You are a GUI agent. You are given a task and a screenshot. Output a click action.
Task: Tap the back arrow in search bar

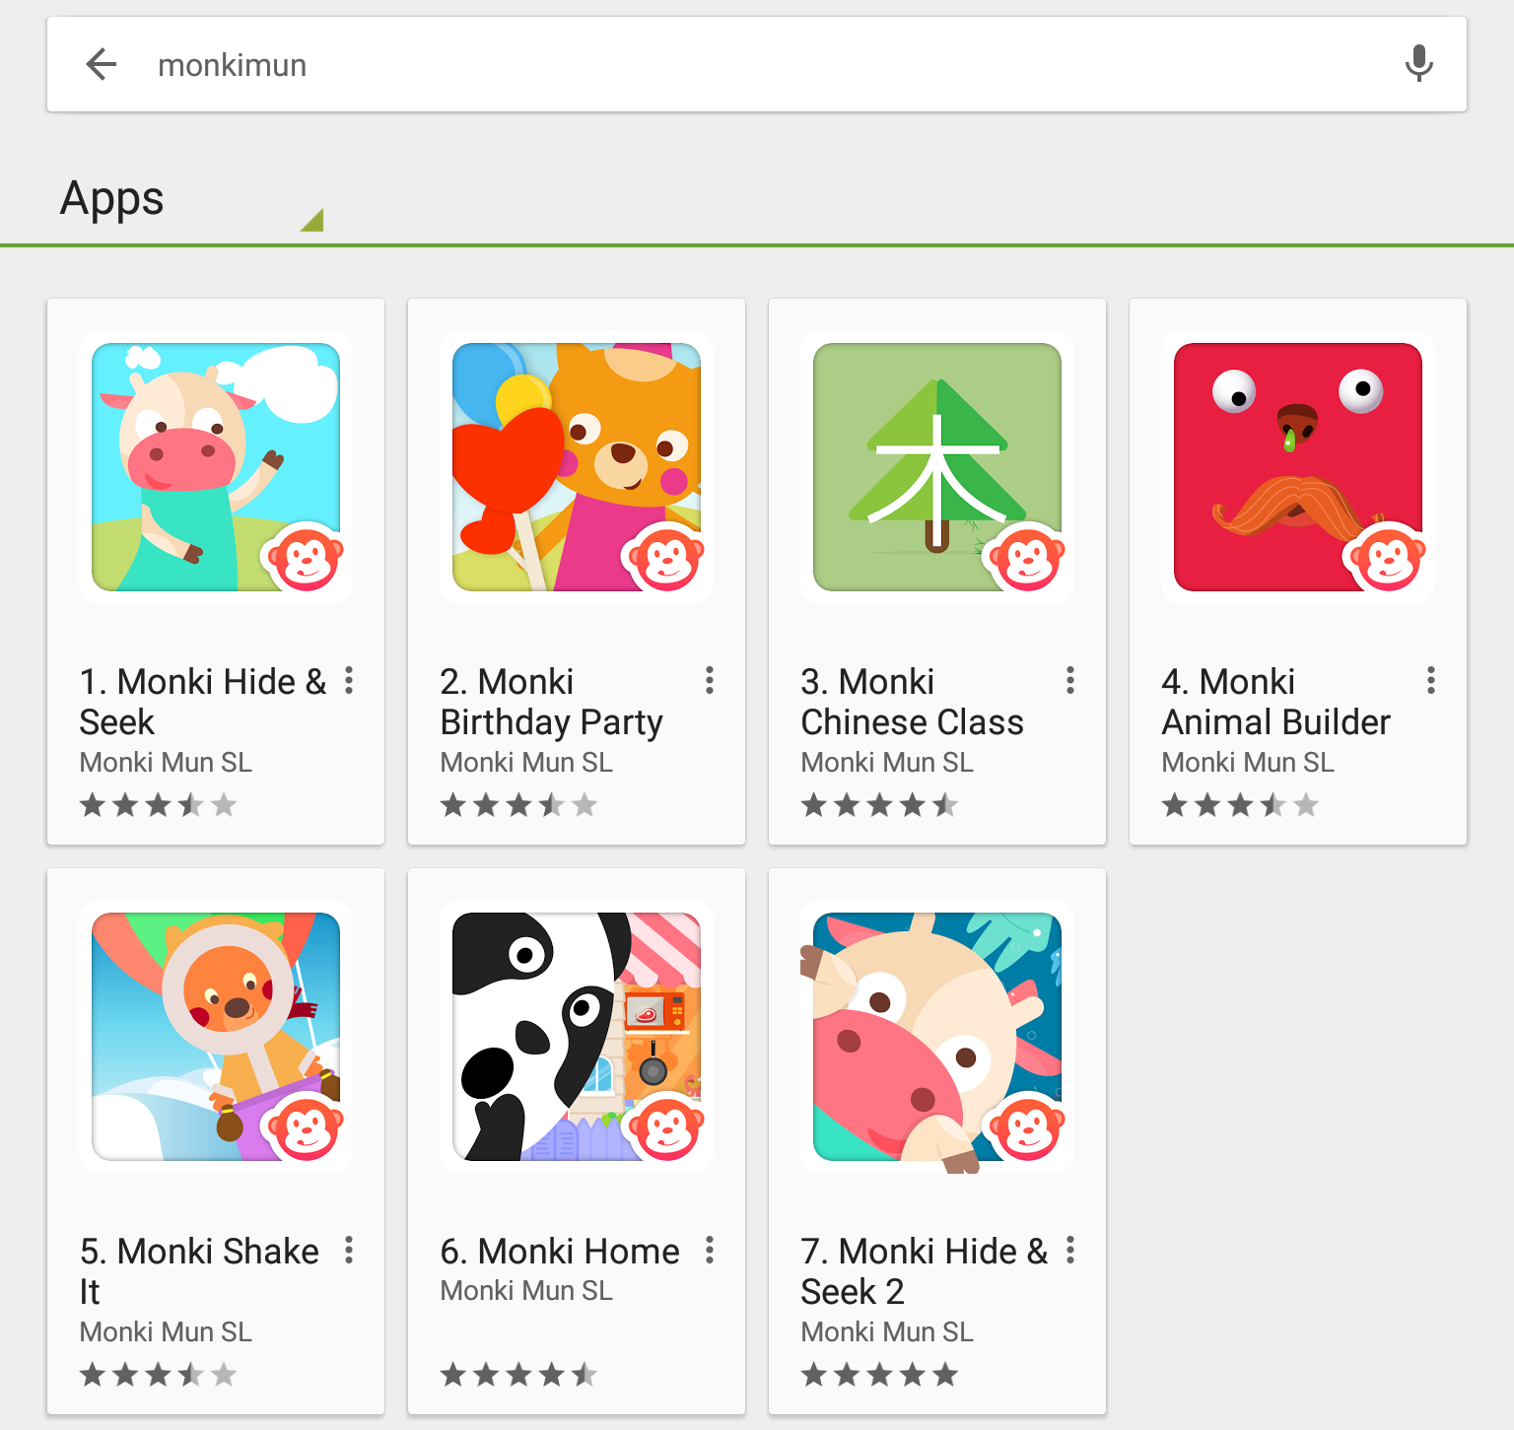[x=102, y=65]
